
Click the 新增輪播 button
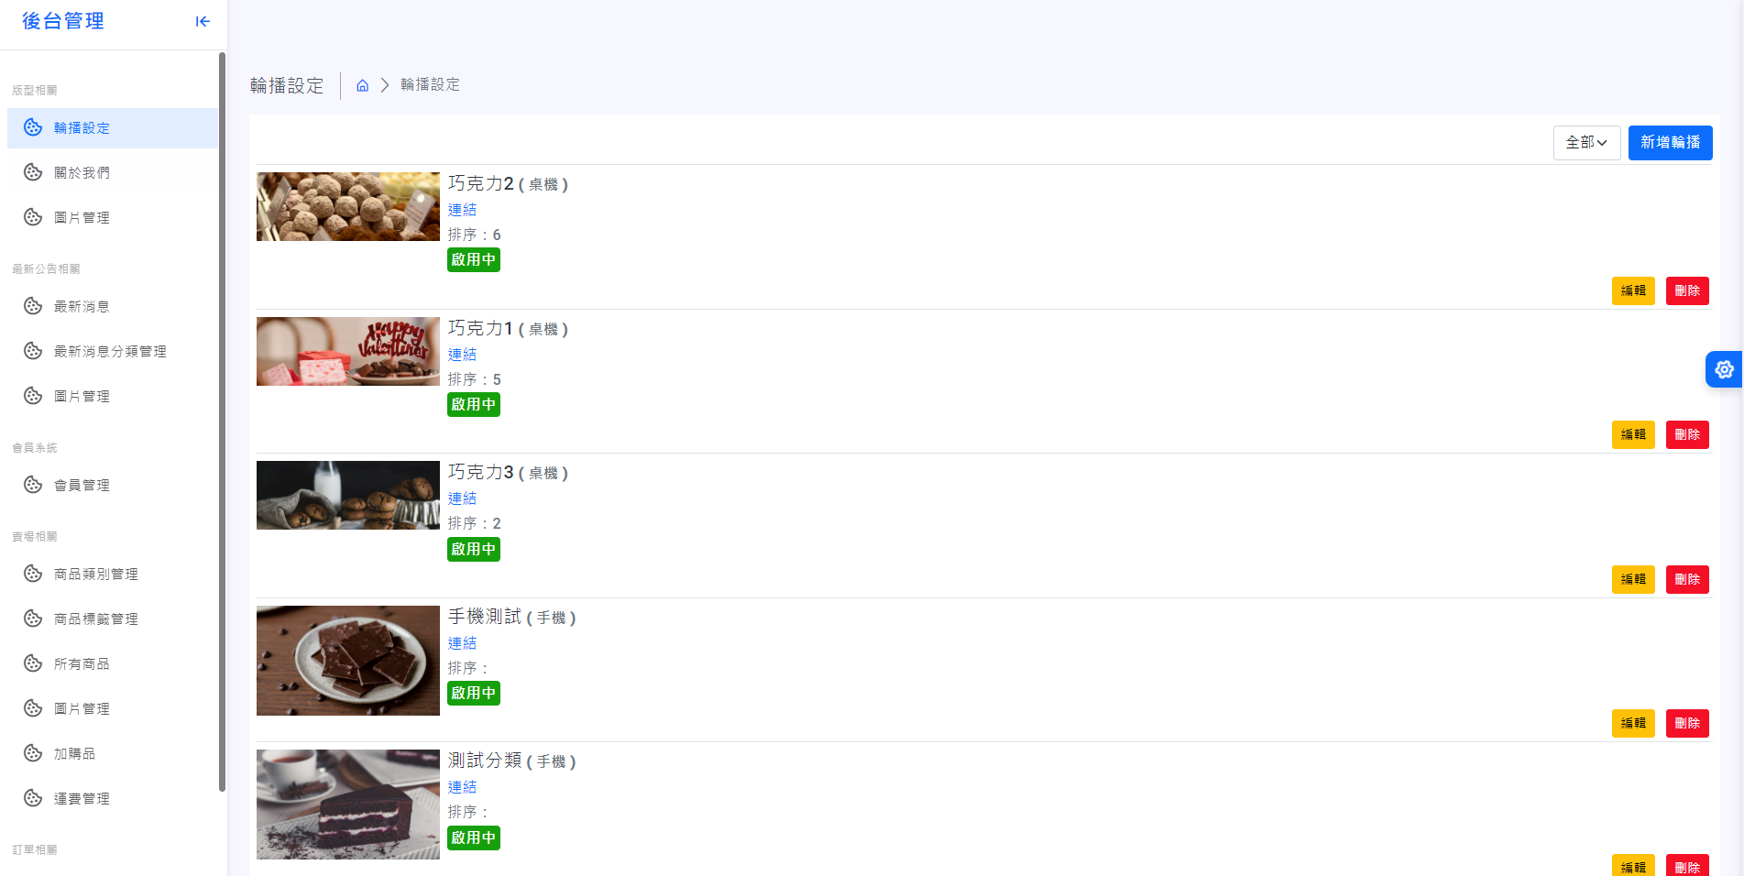[1670, 143]
